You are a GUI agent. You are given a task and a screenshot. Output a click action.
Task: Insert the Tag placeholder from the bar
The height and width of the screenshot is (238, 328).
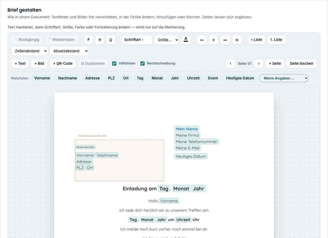pyautogui.click(x=140, y=78)
